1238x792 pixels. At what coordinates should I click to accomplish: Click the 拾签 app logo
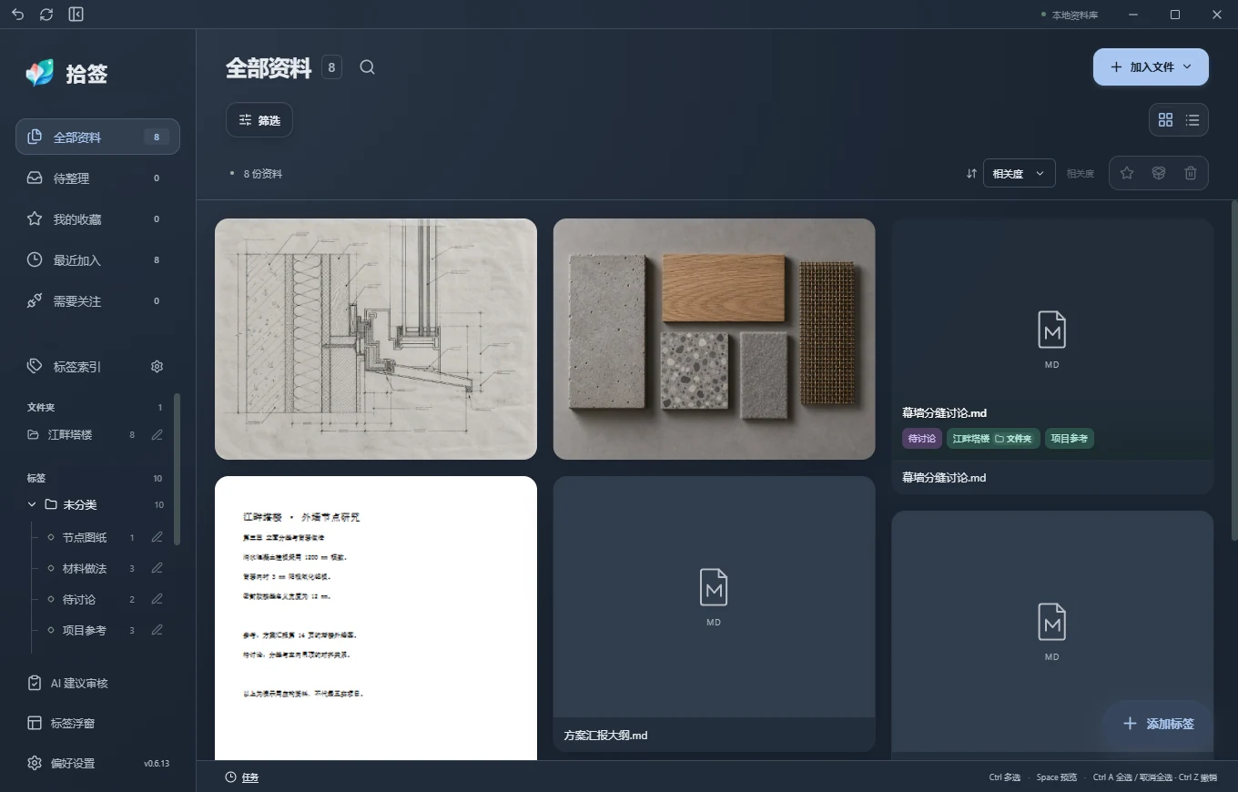pos(39,74)
